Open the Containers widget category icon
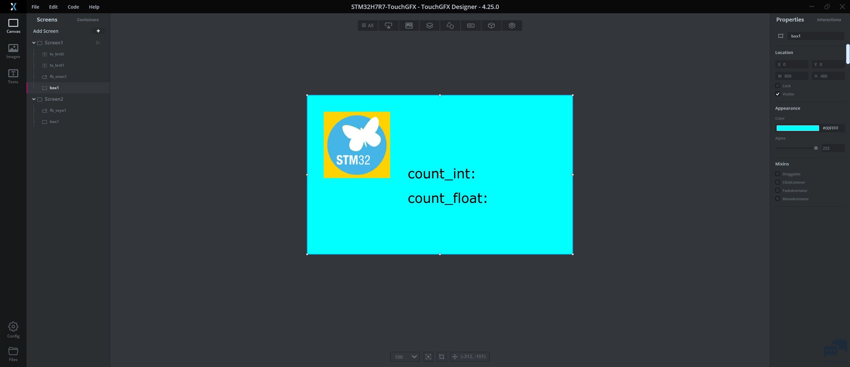 [429, 26]
